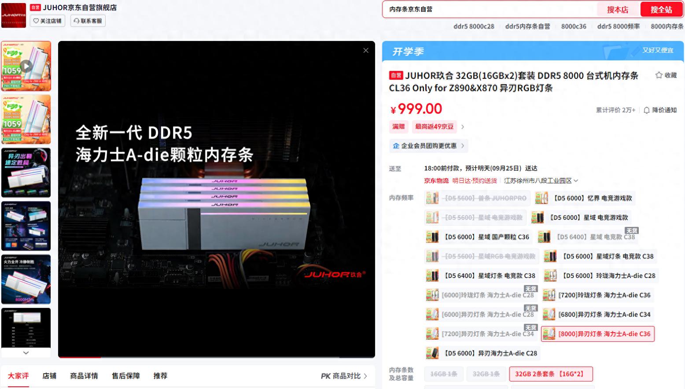Viewport: 685px width, 389px height.
Task: Select the fourth product feature thumbnail
Action: 26,226
